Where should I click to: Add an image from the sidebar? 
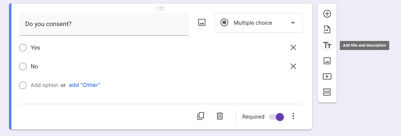point(327,61)
